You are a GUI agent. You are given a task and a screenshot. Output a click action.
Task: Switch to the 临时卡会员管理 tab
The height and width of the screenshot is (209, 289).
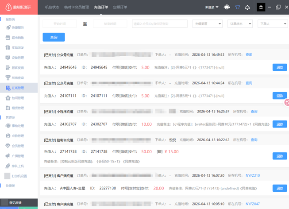click(77, 7)
